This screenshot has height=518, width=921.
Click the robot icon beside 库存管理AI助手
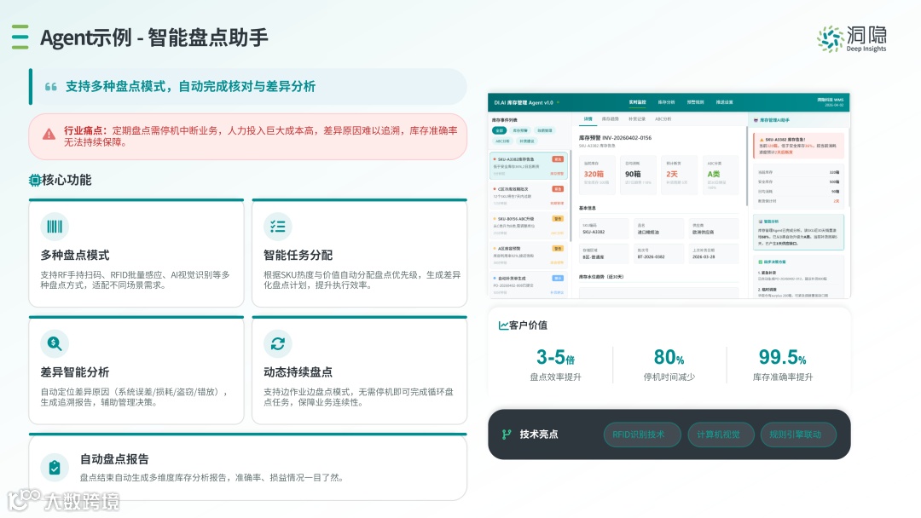756,119
